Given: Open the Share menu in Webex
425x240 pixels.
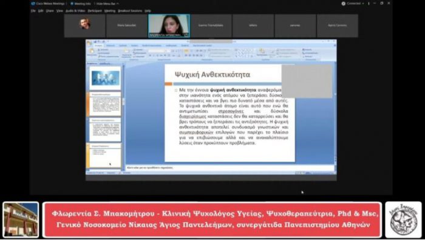Looking at the screenshot, I should click(50, 11).
